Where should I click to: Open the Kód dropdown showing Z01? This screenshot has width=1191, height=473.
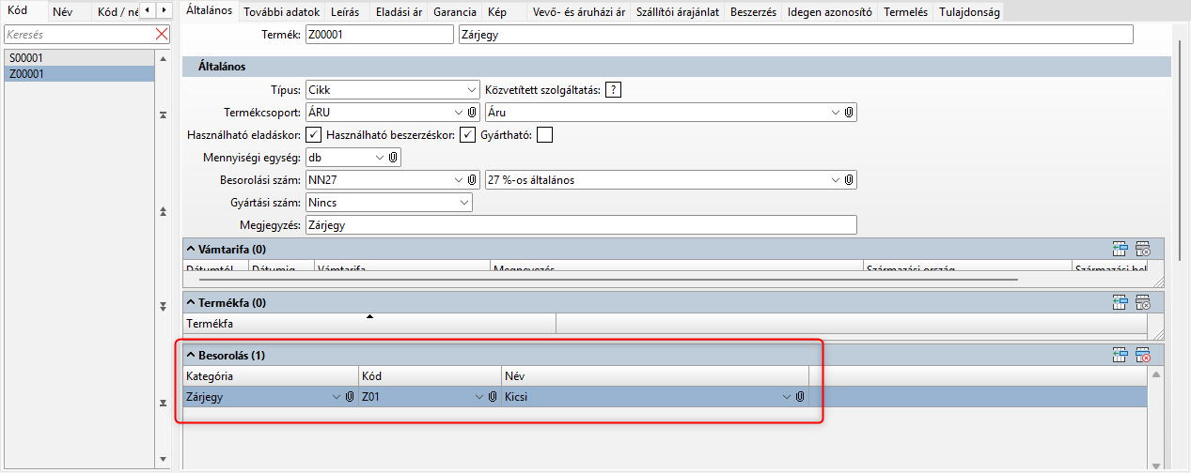[x=478, y=397]
